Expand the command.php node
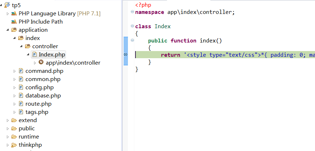This screenshot has width=315, height=151. [x=14, y=71]
